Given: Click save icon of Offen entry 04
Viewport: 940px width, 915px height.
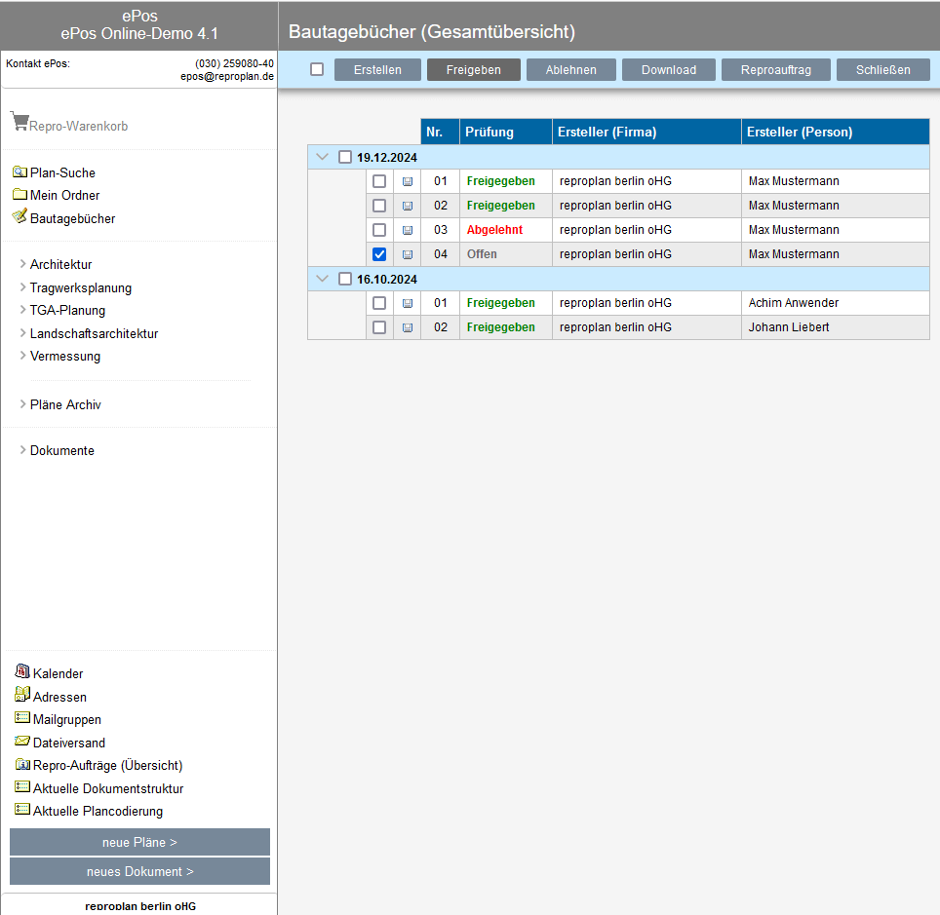Looking at the screenshot, I should (408, 254).
